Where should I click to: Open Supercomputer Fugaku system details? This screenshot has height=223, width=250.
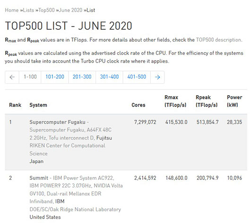click(x=57, y=122)
